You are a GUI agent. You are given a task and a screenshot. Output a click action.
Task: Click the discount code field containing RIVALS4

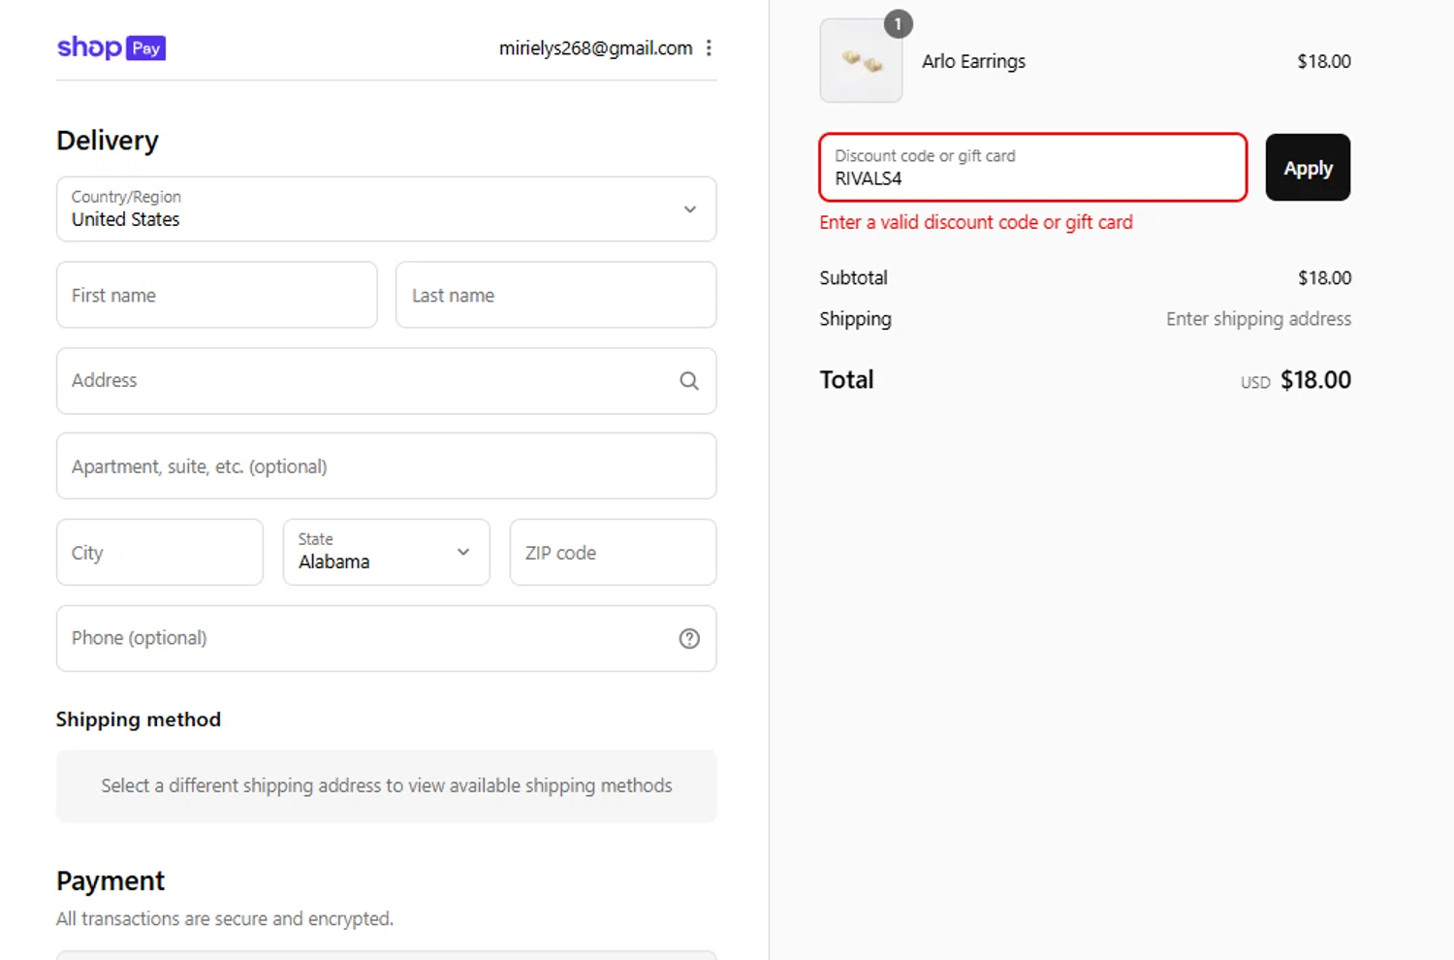click(1032, 168)
